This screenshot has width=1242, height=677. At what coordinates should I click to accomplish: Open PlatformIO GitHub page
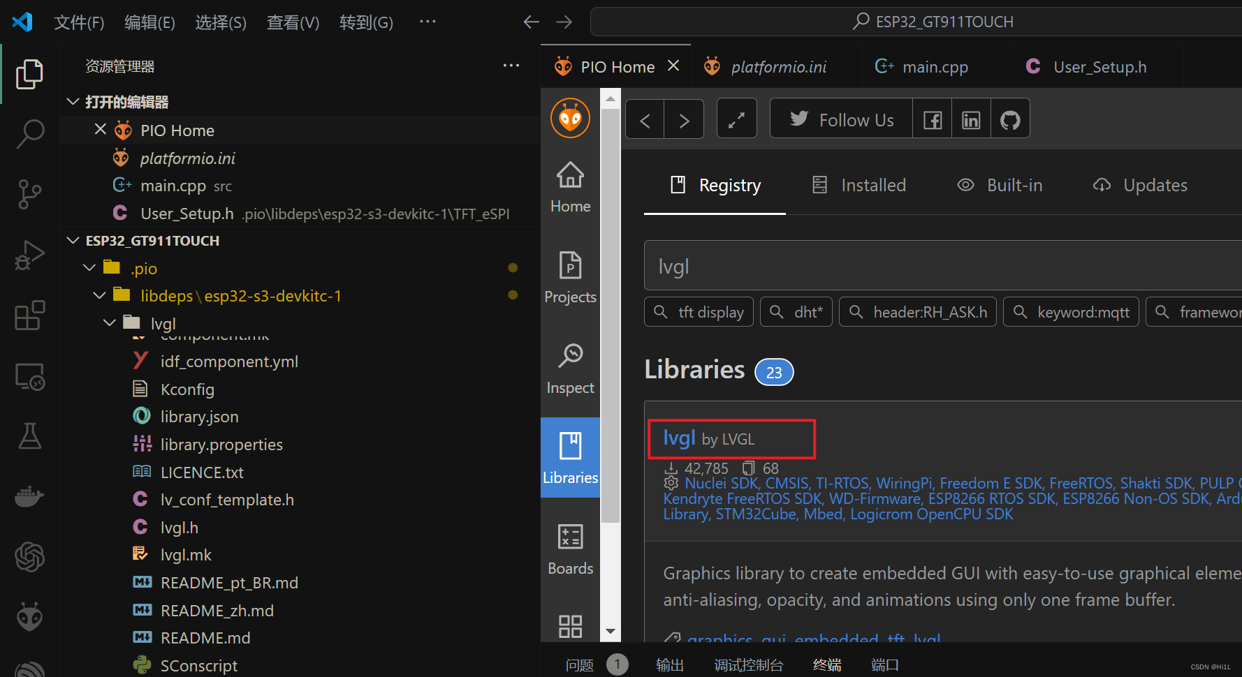[x=1010, y=120]
